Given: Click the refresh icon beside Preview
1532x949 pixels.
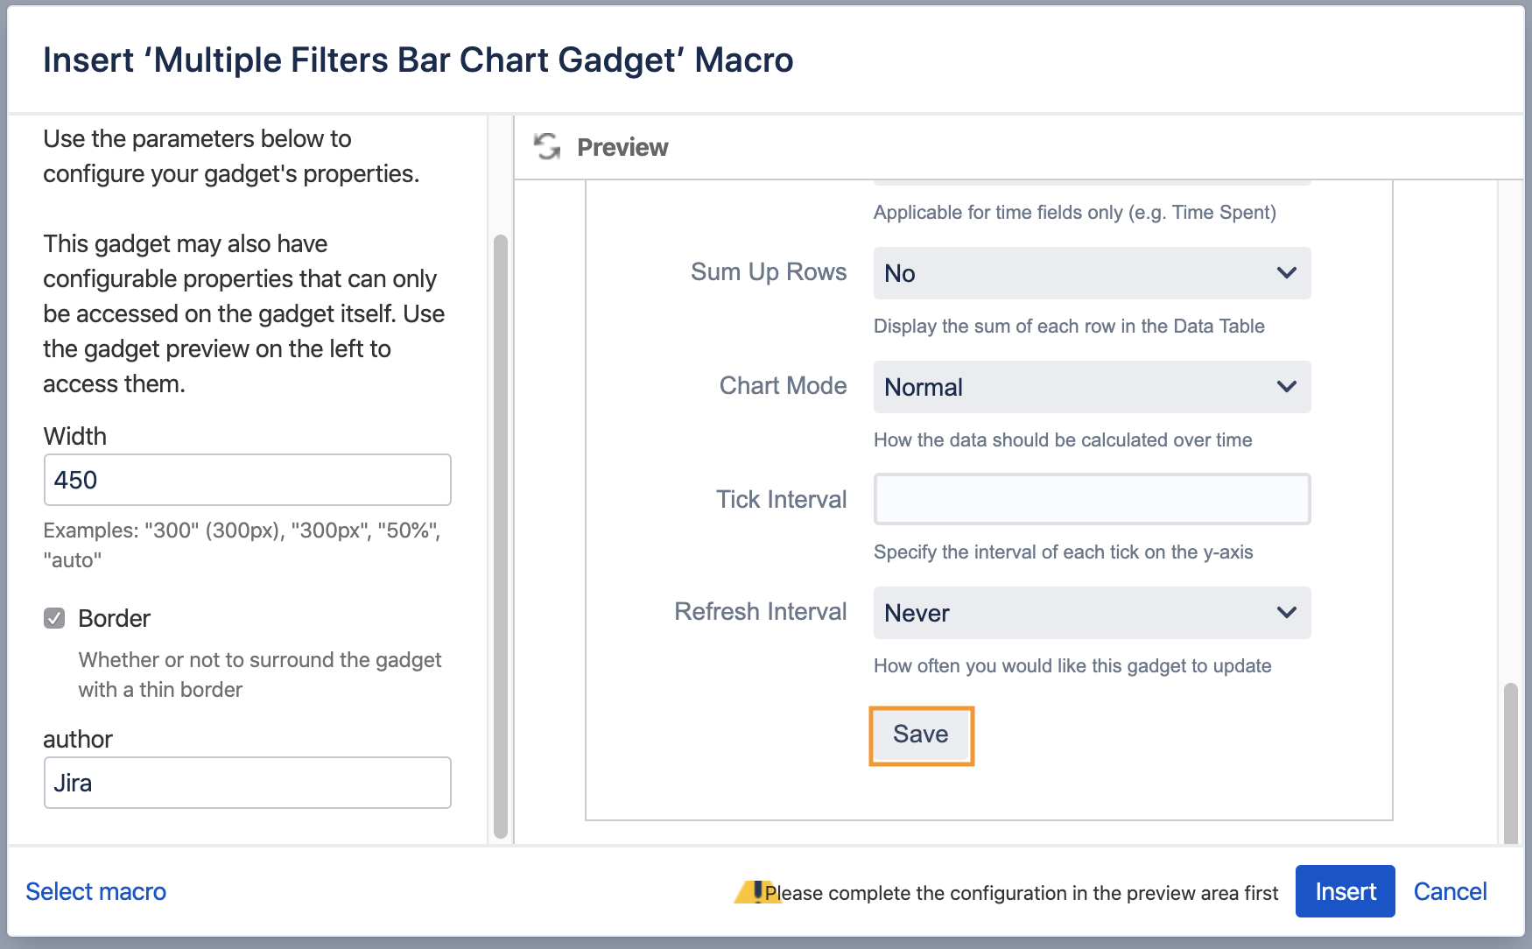Looking at the screenshot, I should (x=546, y=147).
